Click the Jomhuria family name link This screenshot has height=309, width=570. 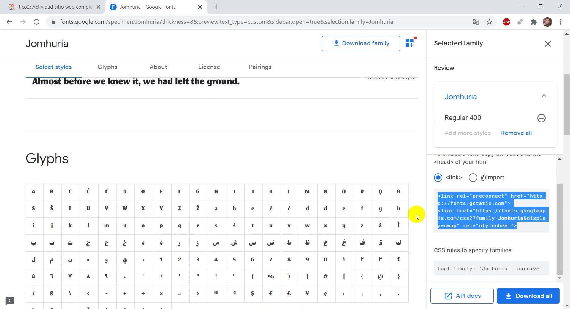[x=460, y=97]
